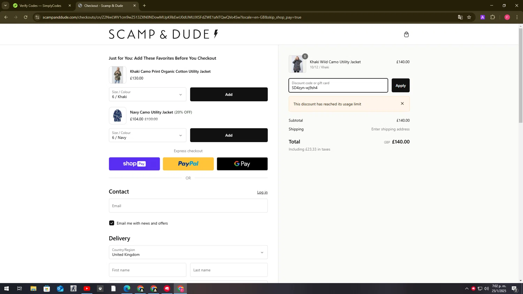The height and width of the screenshot is (294, 523).
Task: Click 'This discount has reached its usage limit' text
Action: click(327, 104)
